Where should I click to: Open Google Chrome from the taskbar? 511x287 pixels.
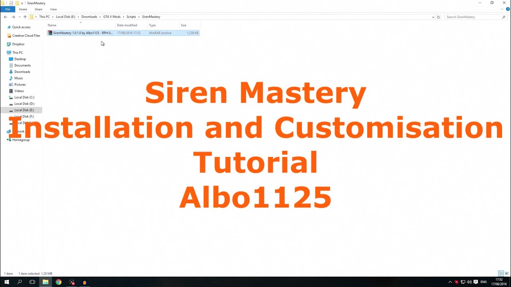(59, 282)
